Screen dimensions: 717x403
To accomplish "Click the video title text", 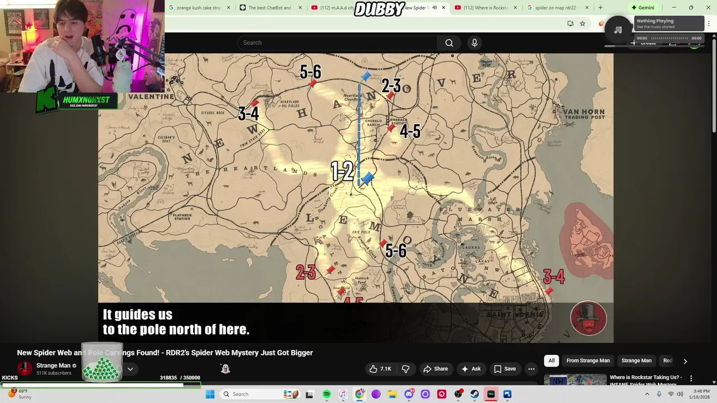I will pyautogui.click(x=165, y=353).
